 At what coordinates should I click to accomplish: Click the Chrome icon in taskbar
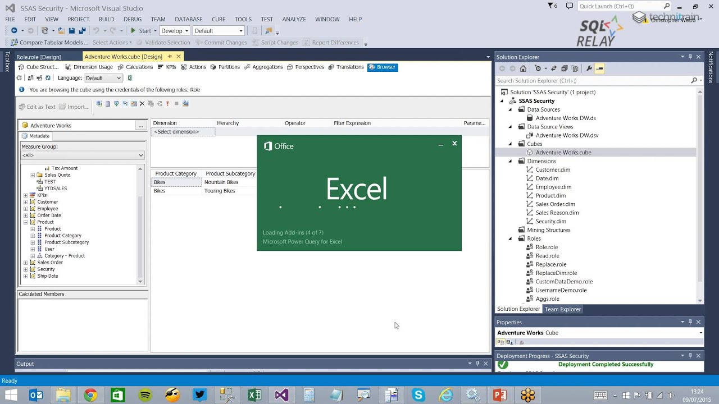(x=90, y=396)
